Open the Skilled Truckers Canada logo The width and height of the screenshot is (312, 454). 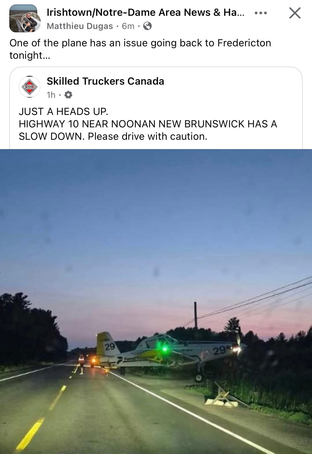pos(29,87)
